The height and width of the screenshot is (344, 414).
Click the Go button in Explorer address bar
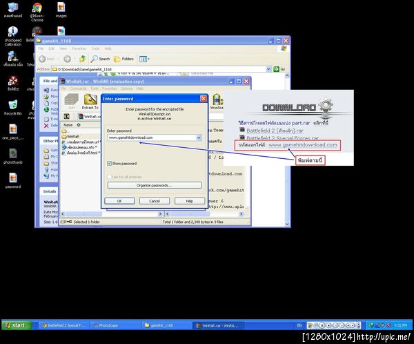tap(279, 69)
